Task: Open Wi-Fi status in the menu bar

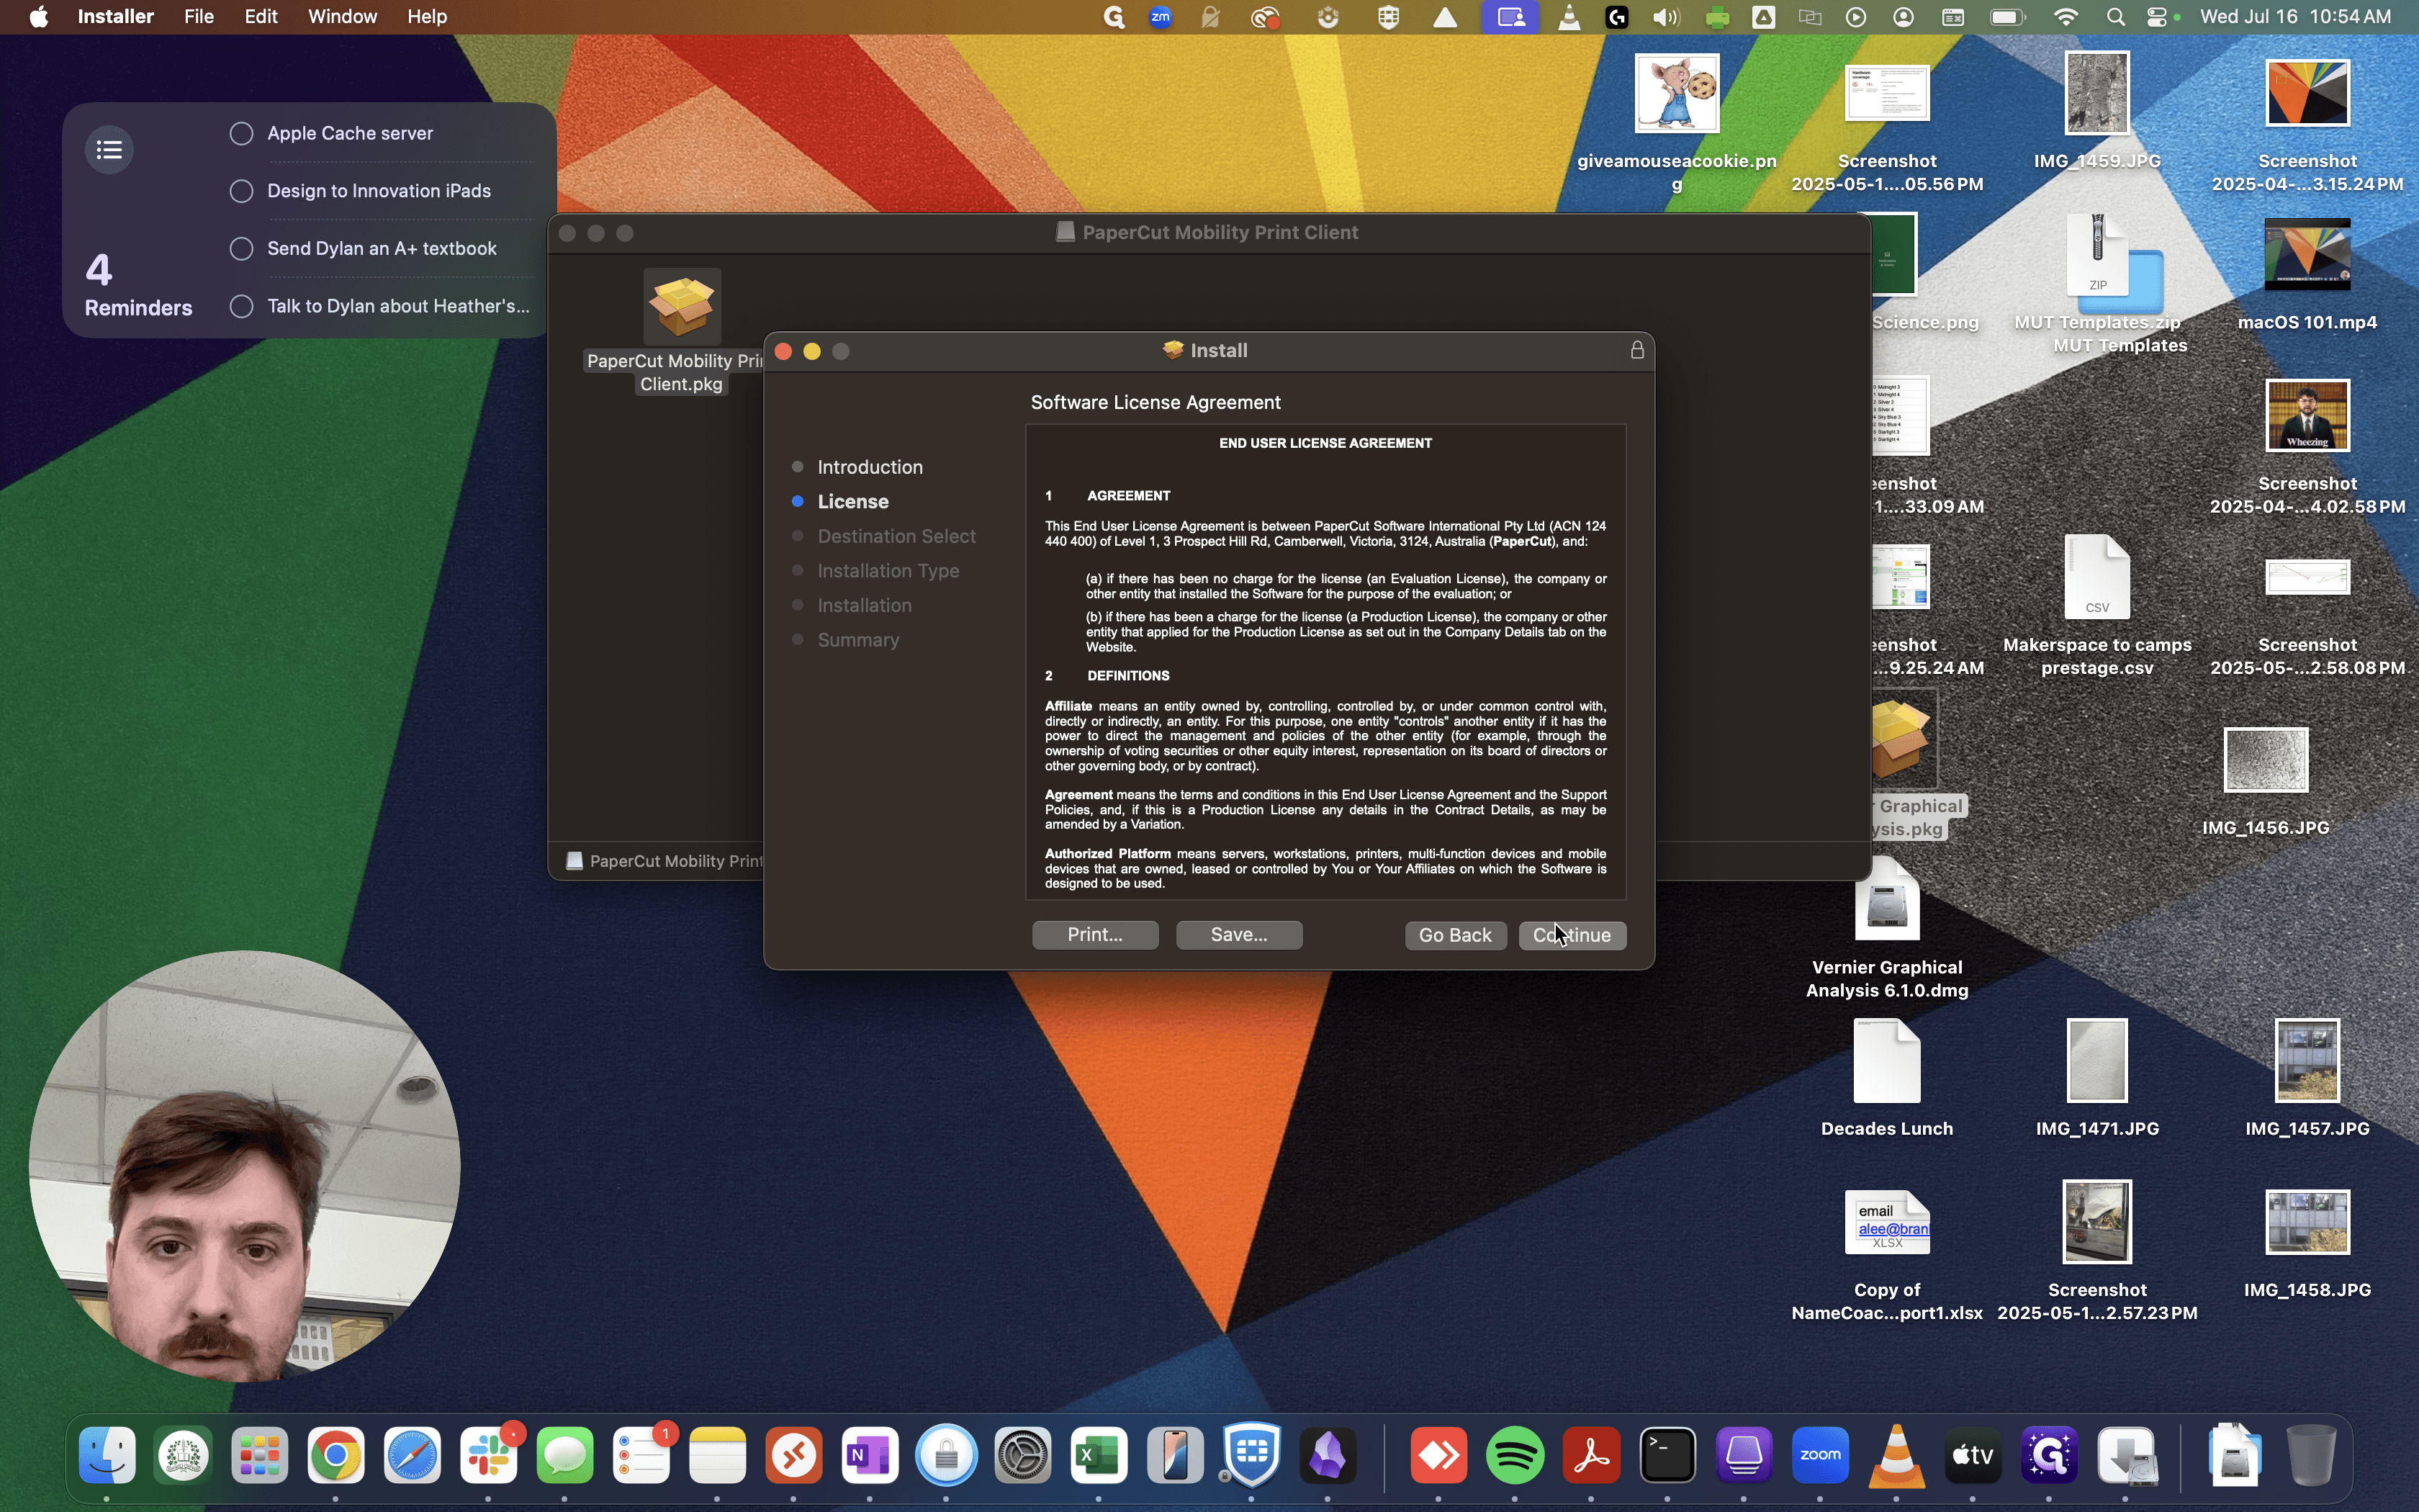Action: (2066, 17)
